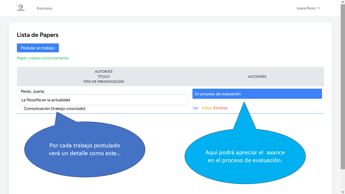Click the TÍTULO header label
Viewport: 345px width, 194px height.
pos(103,77)
